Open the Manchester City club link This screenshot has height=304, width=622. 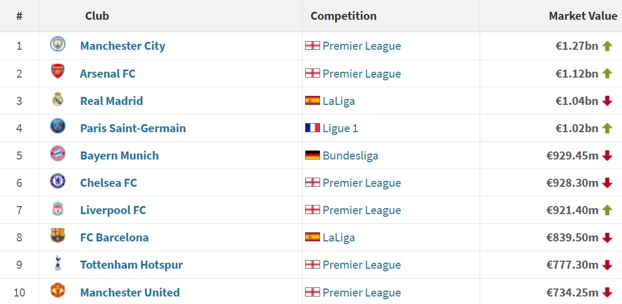click(123, 46)
